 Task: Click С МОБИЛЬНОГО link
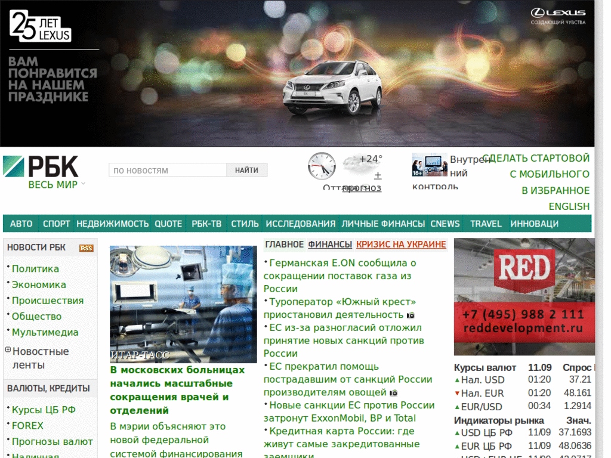tap(550, 174)
